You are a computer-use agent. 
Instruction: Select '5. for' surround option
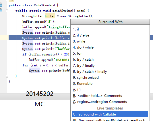(x=110, y=53)
